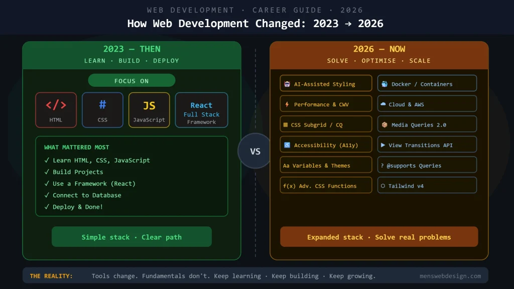Click the View Transitions API label
Screen dimensions: 514x289
pyautogui.click(x=421, y=145)
